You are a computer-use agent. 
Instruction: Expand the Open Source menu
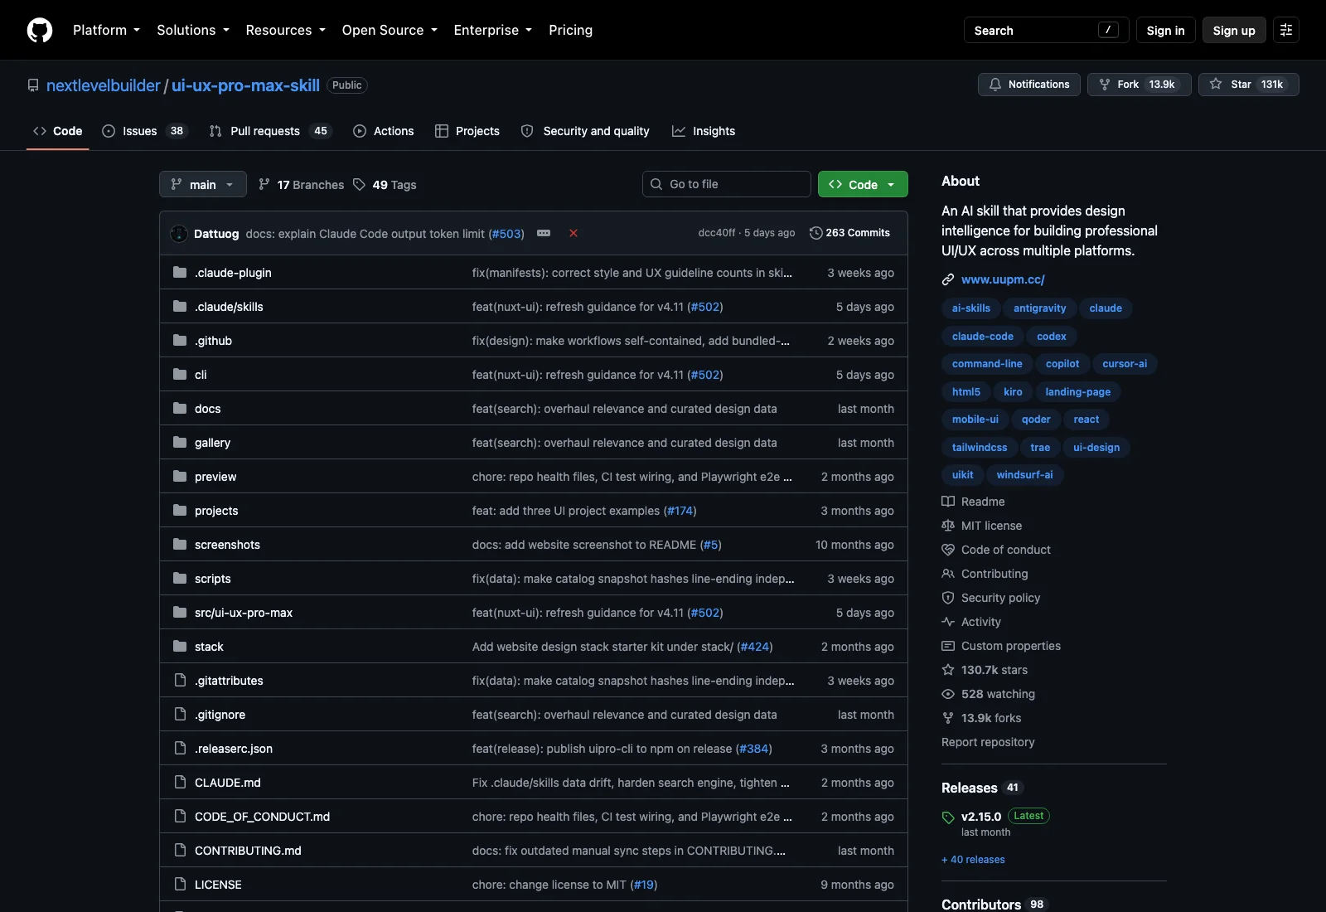[390, 30]
